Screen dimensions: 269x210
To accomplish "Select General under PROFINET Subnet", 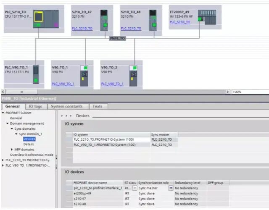I will tap(16, 118).
